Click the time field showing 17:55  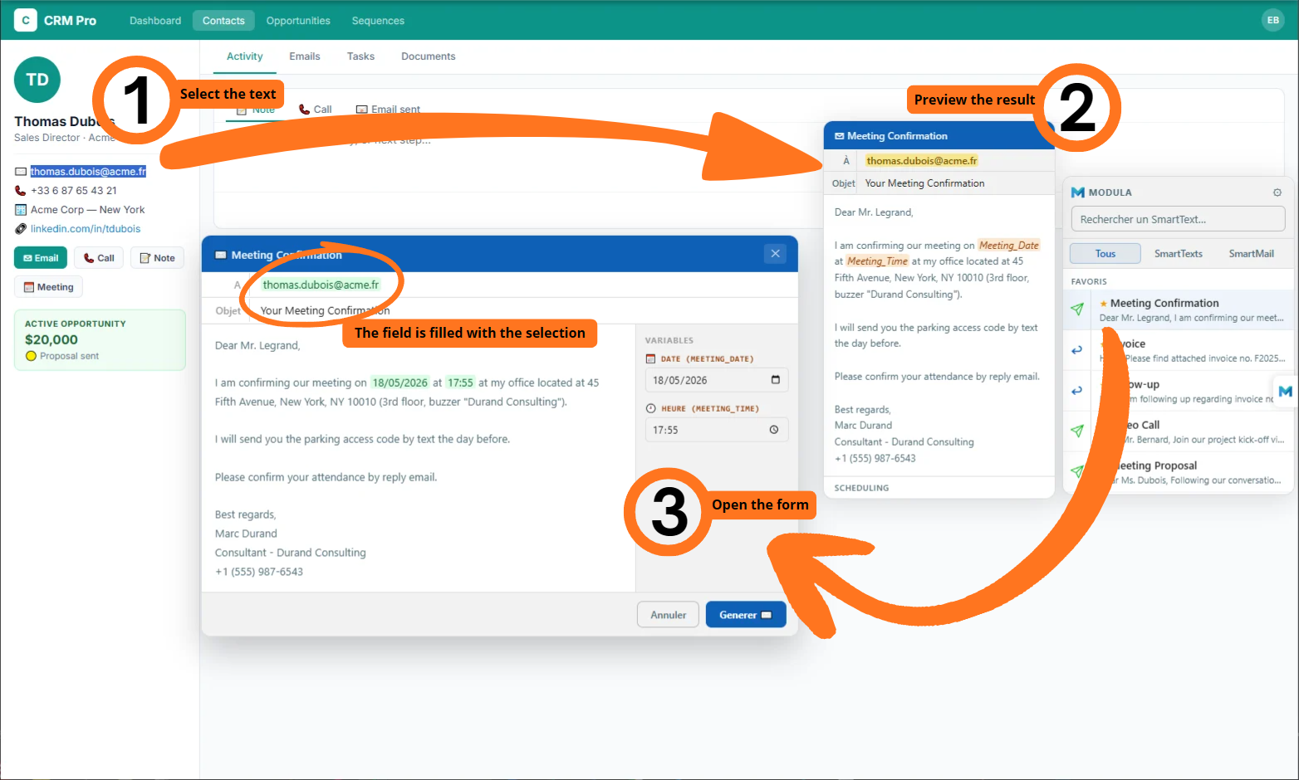pos(716,430)
